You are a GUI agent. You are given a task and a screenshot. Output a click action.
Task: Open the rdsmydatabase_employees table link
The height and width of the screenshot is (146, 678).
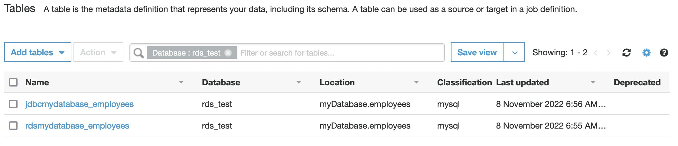tap(77, 126)
